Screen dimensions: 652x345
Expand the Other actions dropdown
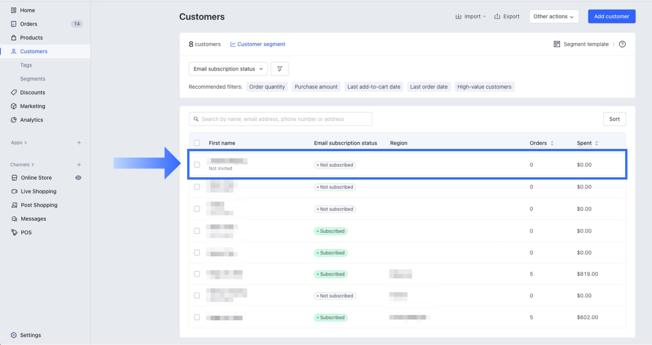(553, 17)
